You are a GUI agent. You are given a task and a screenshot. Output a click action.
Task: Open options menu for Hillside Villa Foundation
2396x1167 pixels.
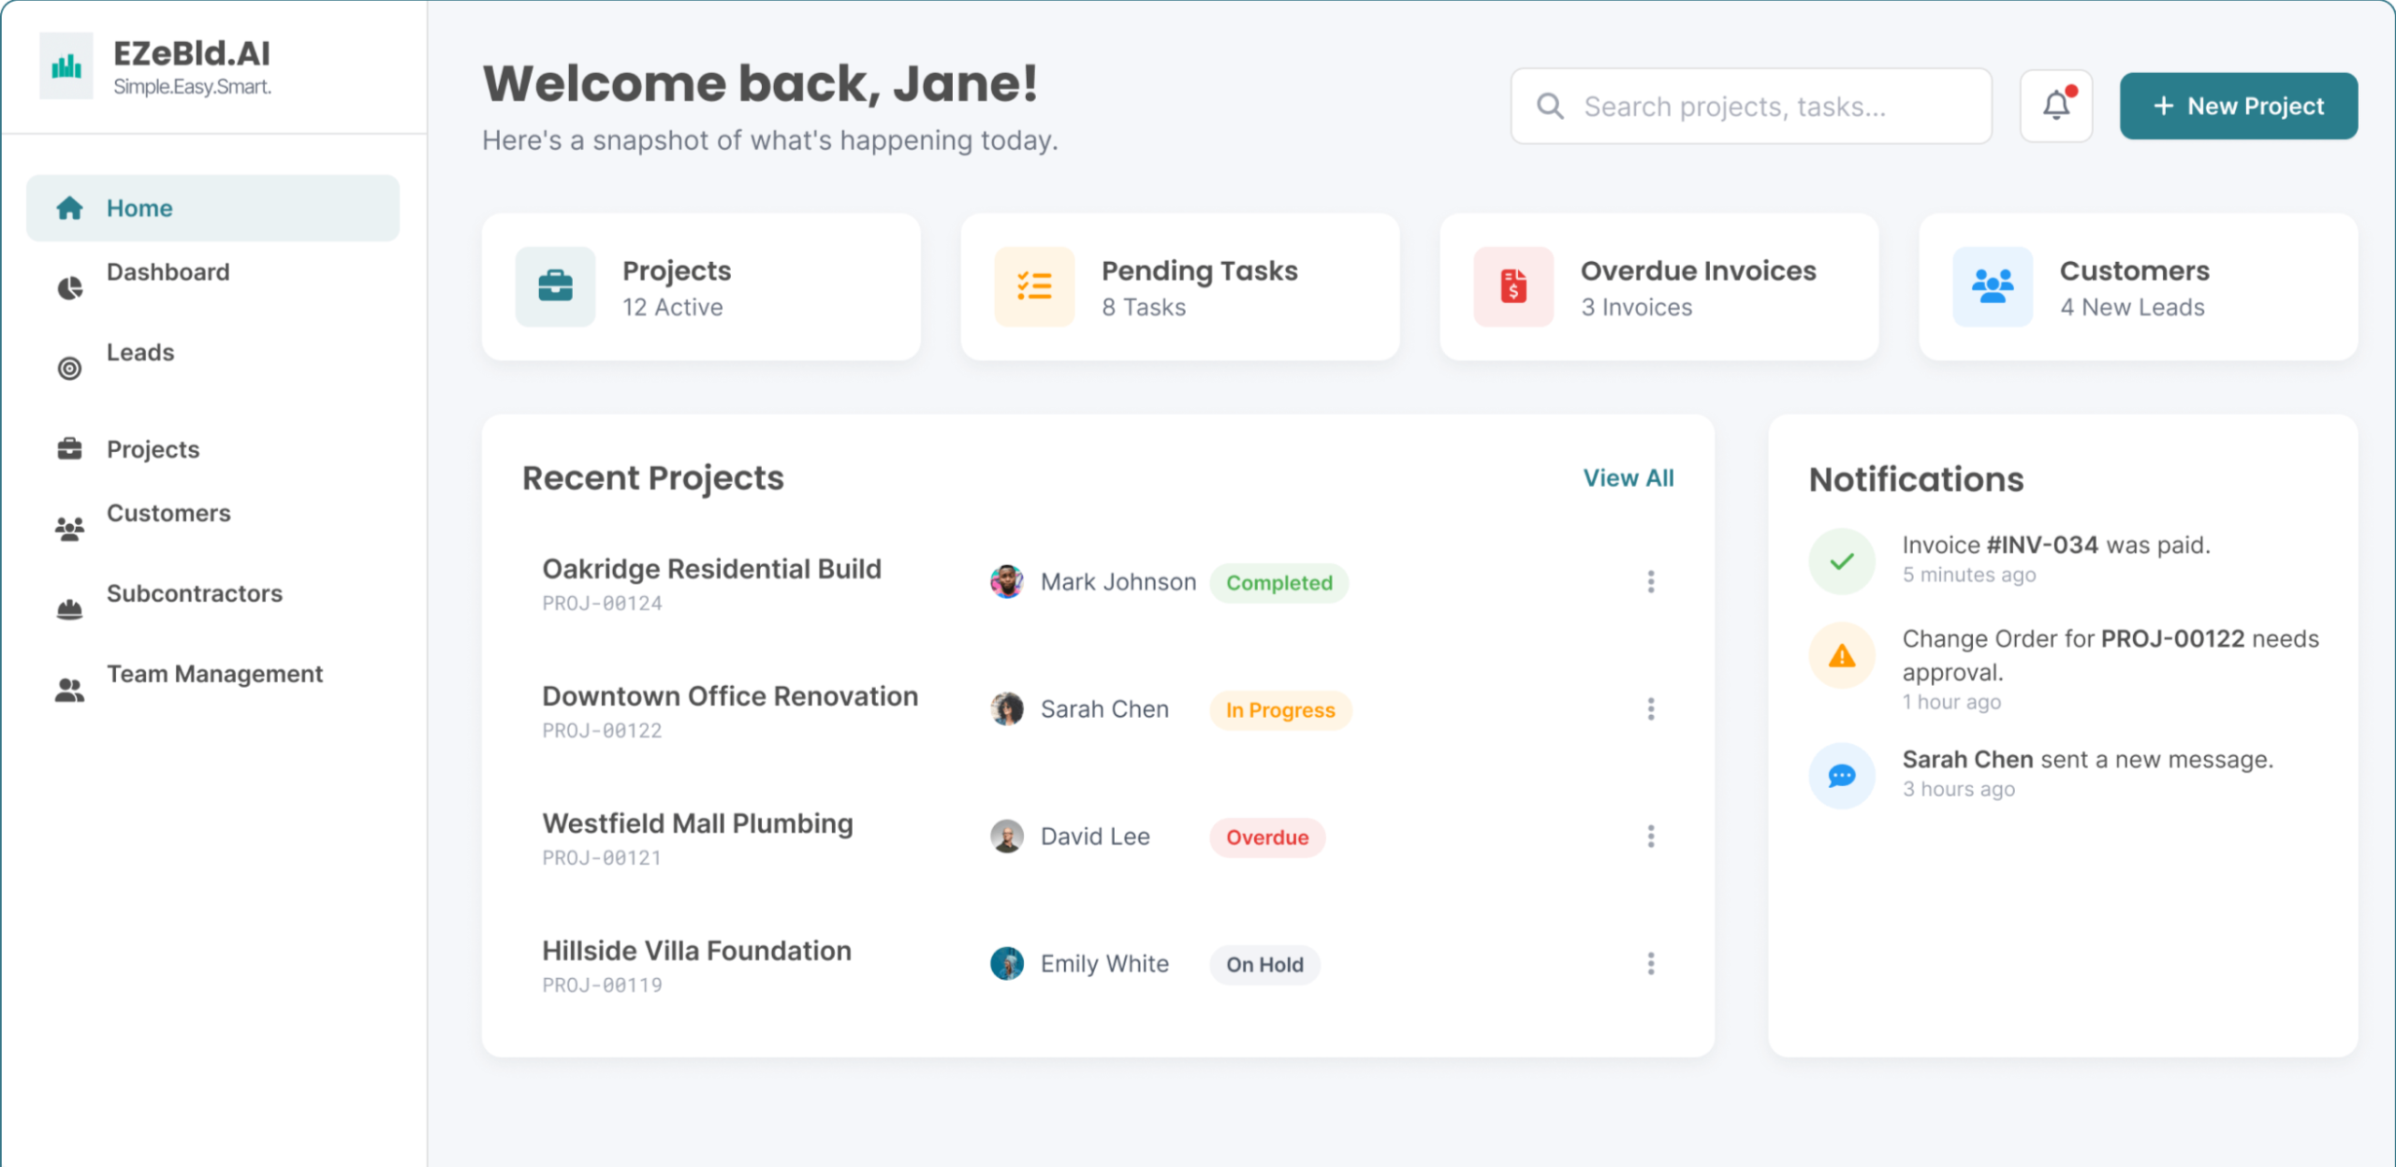[1652, 963]
